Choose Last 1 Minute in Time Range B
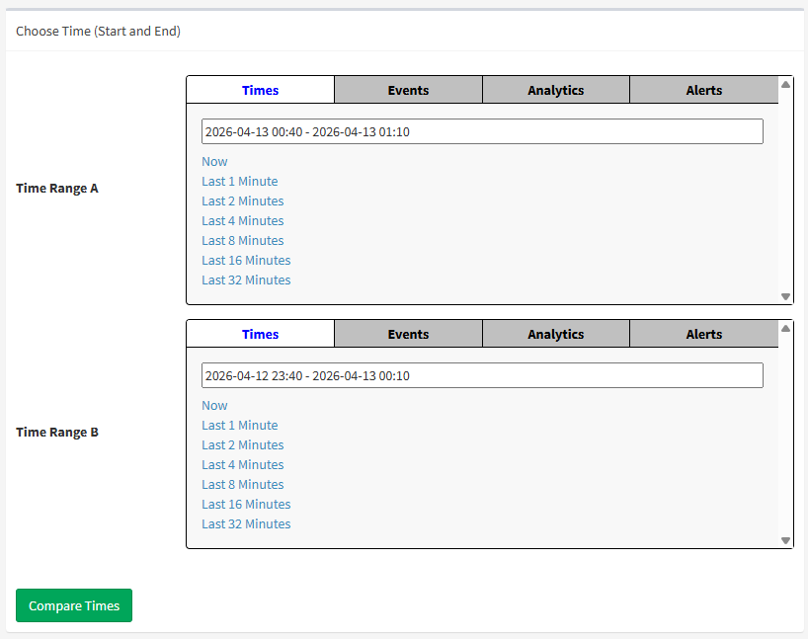 click(x=239, y=425)
